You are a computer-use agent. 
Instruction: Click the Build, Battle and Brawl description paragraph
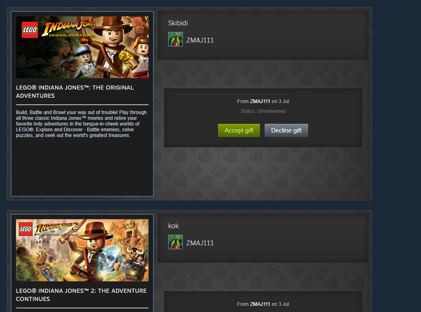point(81,123)
